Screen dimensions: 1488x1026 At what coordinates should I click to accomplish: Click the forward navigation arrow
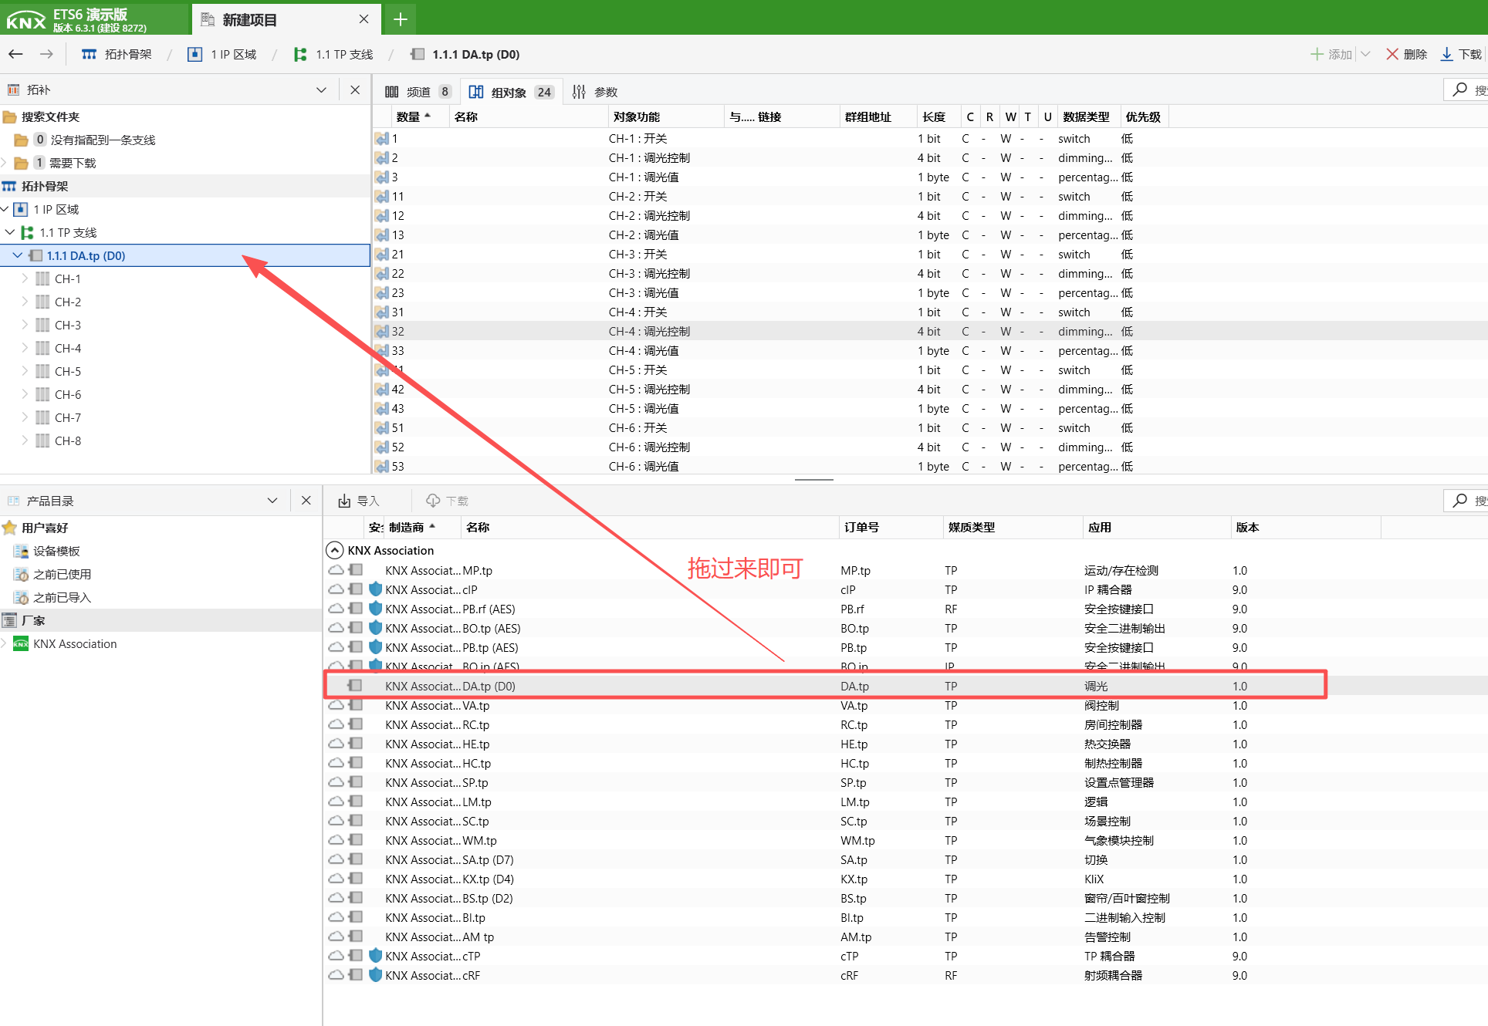pos(46,54)
